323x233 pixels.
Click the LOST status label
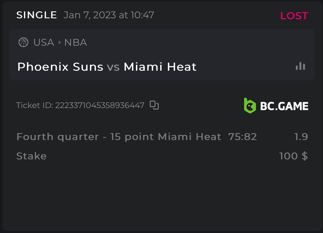pos(294,16)
